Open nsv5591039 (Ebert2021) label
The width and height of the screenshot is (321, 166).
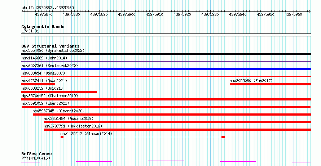pyautogui.click(x=45, y=103)
